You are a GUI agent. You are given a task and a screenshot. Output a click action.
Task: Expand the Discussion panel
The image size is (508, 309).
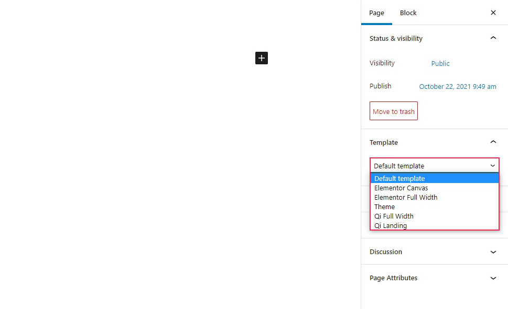(x=493, y=251)
